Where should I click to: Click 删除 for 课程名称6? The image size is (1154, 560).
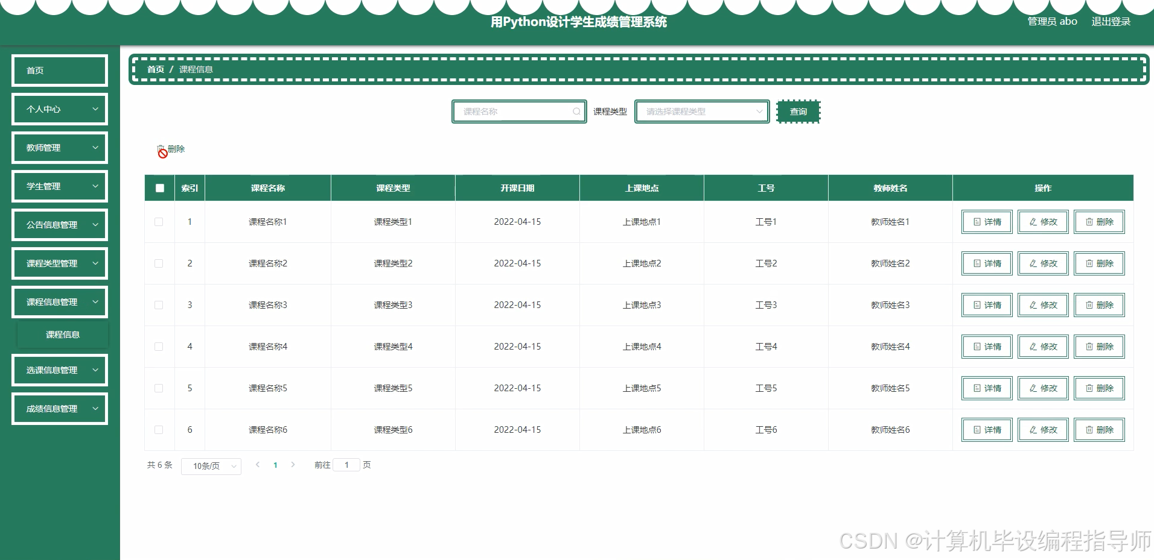(x=1099, y=430)
